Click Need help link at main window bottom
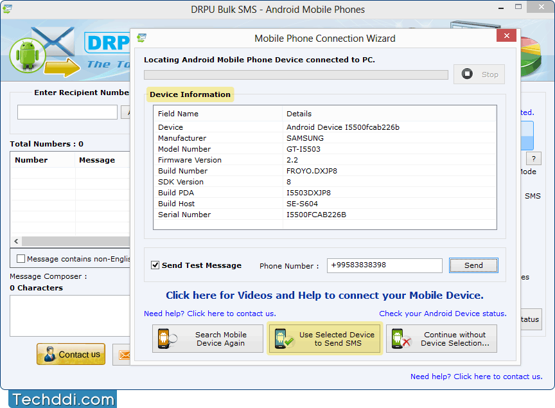 click(477, 377)
